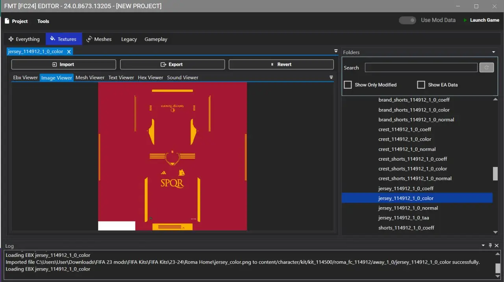Click the jersey texture preview image
This screenshot has height=282, width=504.
172,156
